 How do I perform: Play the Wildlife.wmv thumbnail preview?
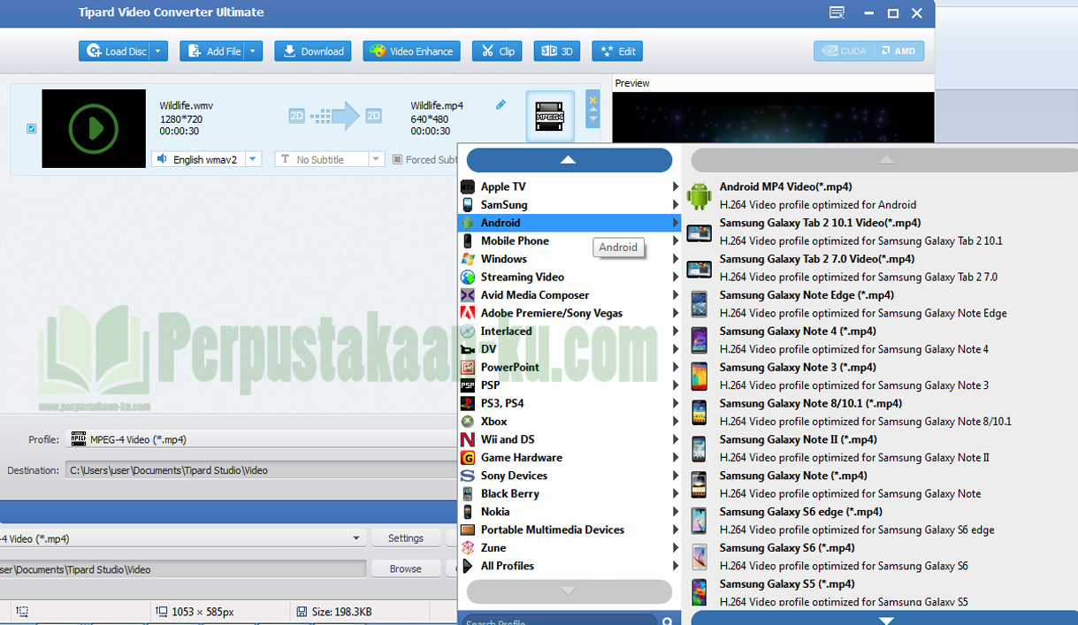click(94, 129)
